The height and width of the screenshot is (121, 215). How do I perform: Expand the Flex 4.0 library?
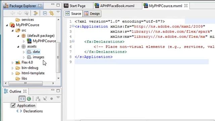(12, 63)
